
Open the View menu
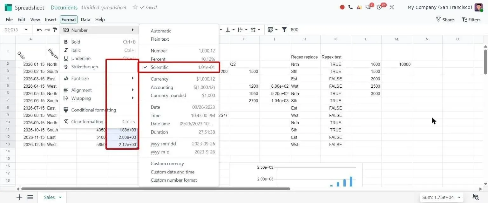35,19
